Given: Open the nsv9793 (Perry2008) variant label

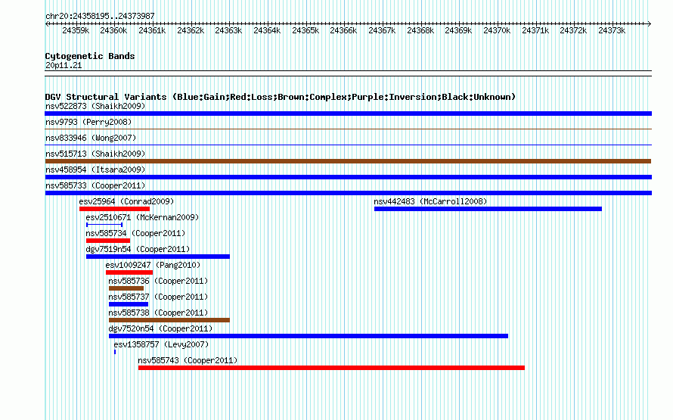Looking at the screenshot, I should point(88,122).
